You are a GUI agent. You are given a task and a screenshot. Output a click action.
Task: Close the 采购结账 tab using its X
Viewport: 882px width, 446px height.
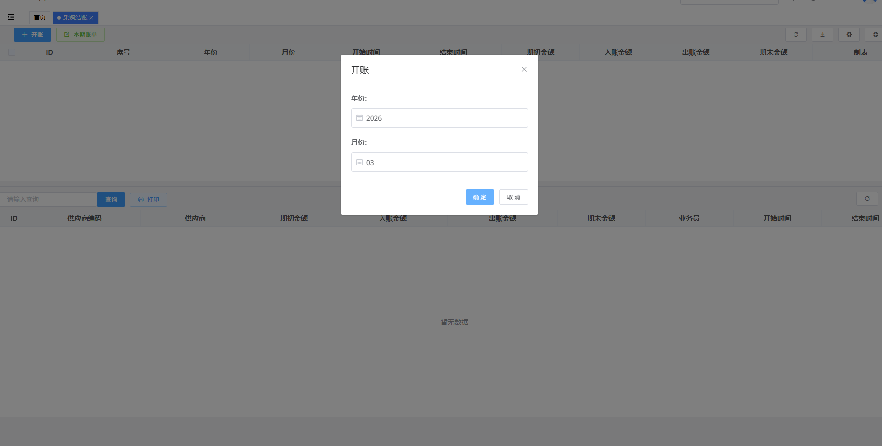pos(91,18)
